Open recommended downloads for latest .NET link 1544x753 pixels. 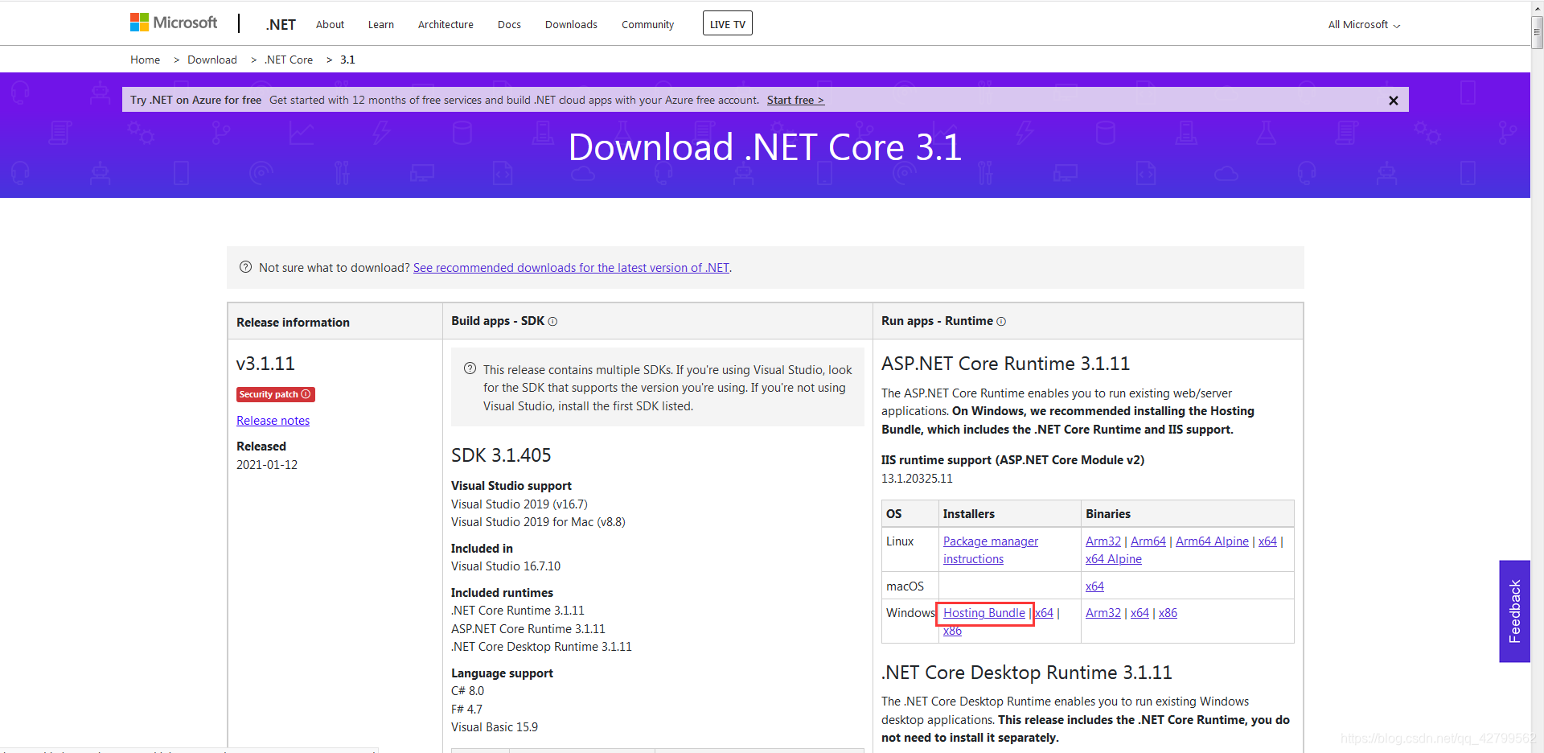click(571, 268)
